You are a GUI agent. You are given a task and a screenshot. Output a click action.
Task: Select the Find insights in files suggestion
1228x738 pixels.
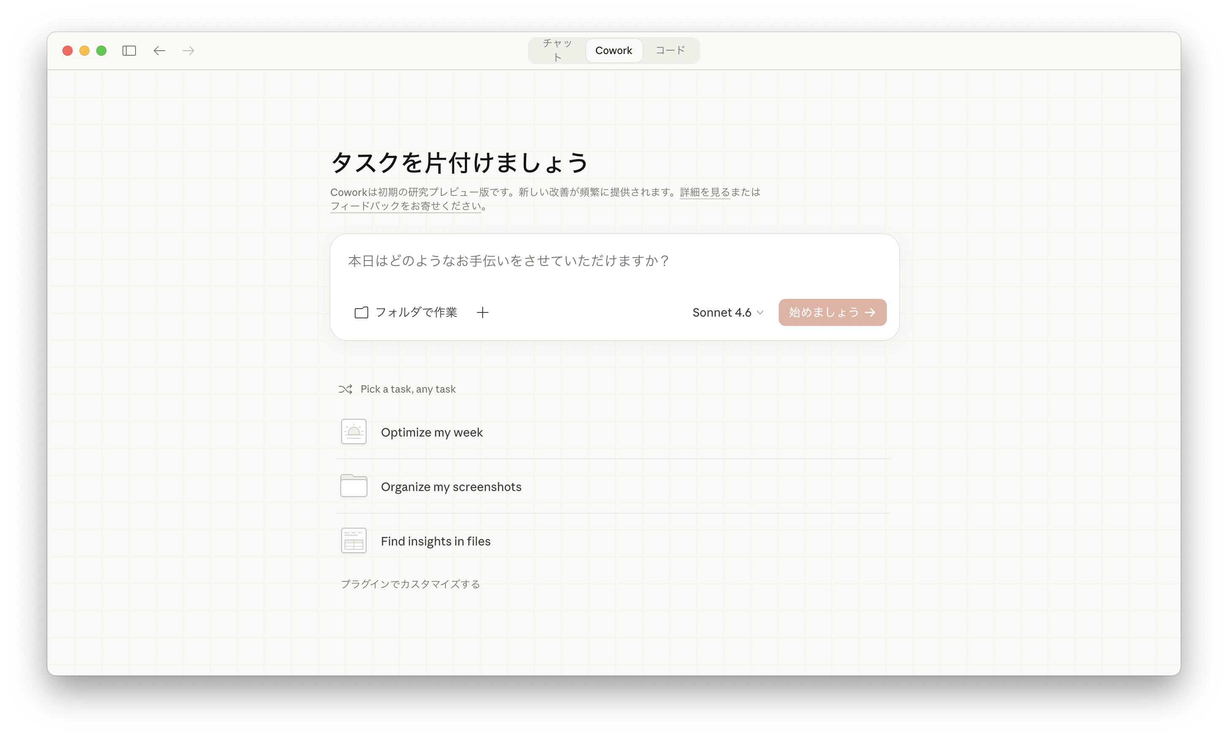(435, 541)
